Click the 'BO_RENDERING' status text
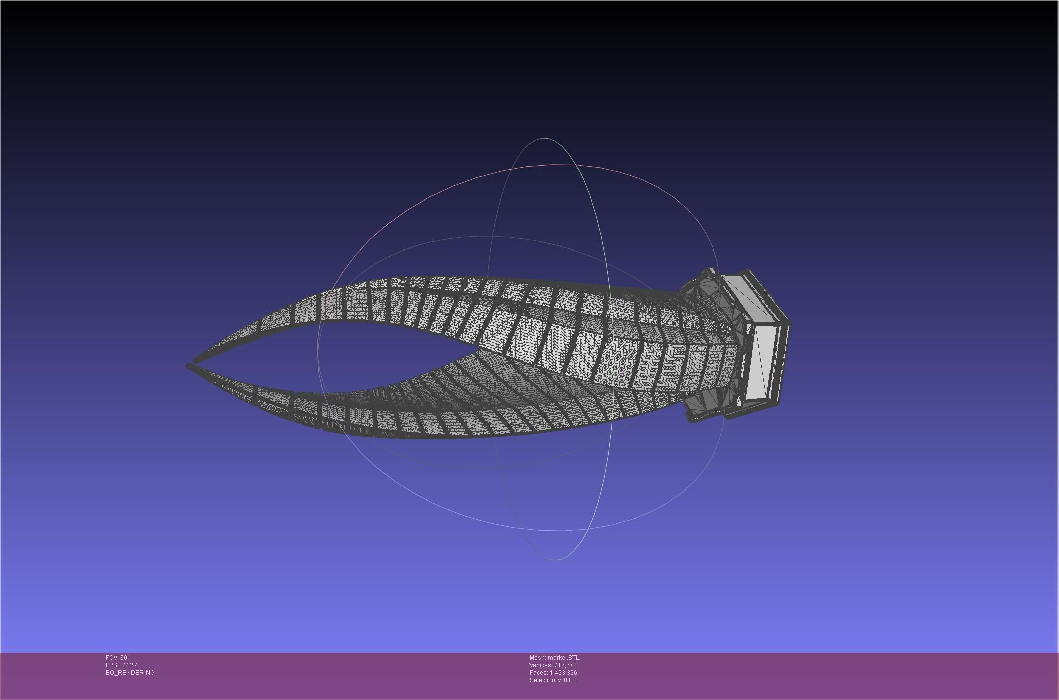The height and width of the screenshot is (700, 1059). click(x=130, y=673)
